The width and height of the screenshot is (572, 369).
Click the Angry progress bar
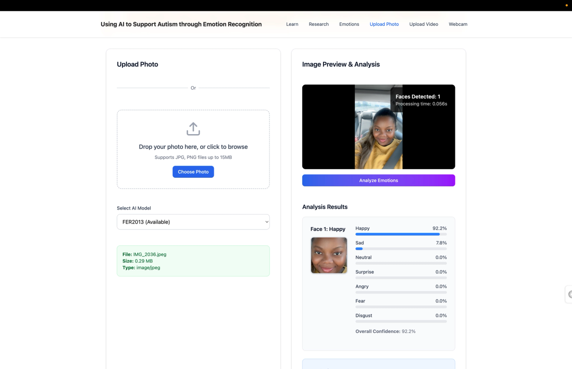tap(401, 292)
